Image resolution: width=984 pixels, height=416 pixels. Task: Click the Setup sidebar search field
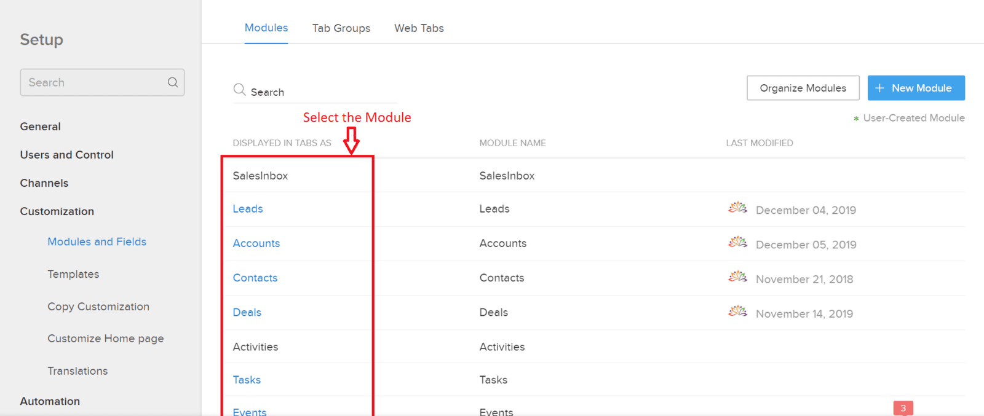click(x=102, y=82)
